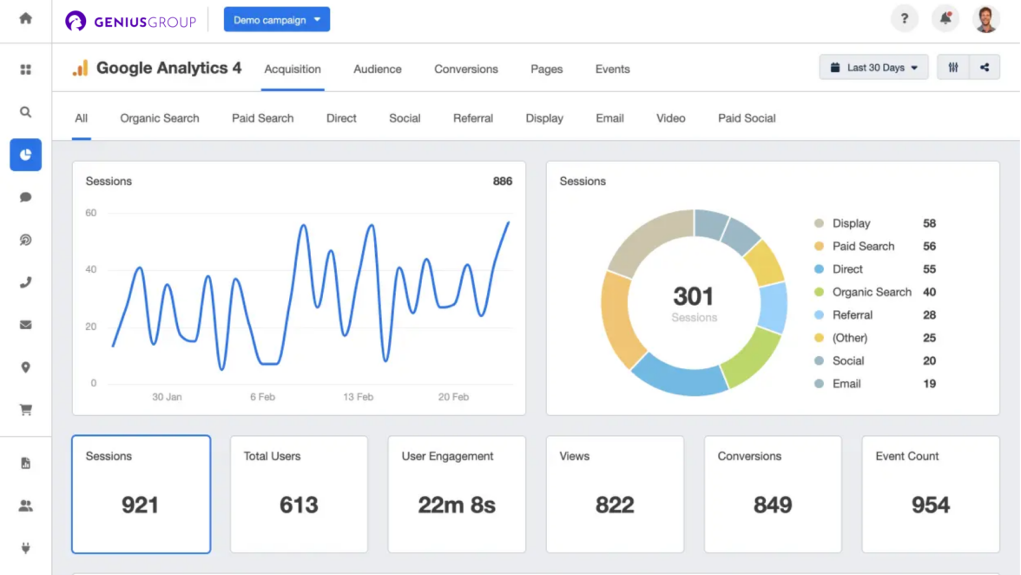1021x575 pixels.
Task: Click the Genius Group logo
Action: tap(131, 21)
